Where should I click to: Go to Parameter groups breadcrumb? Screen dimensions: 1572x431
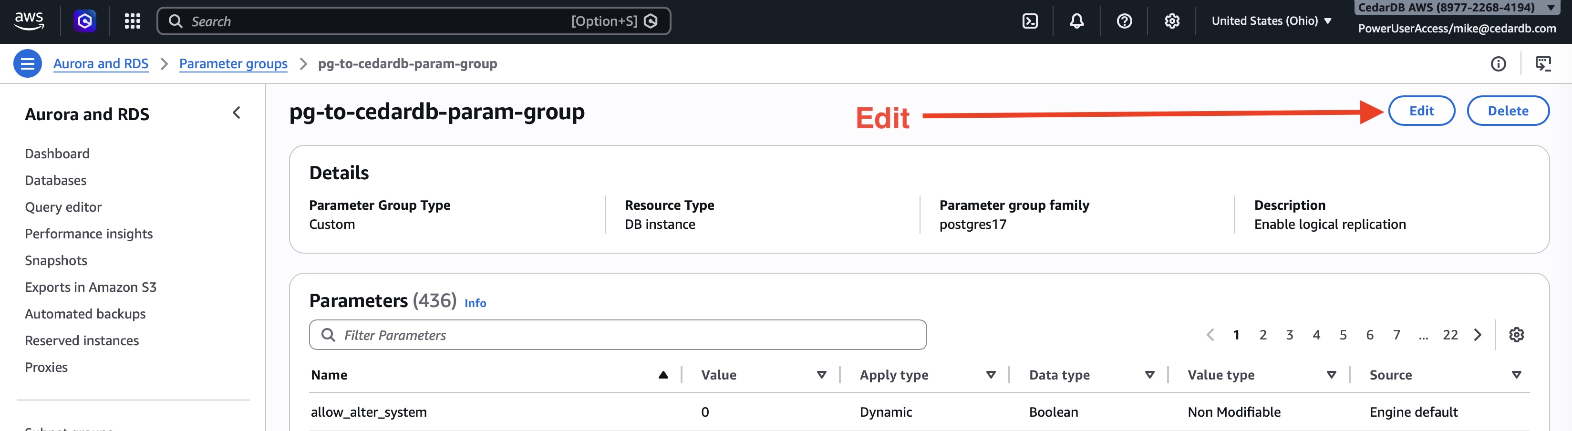233,63
